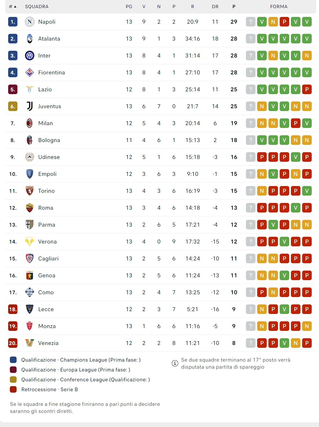Screen dimensions: 319x427
Task: Click the Milan club crest
Action: coord(30,123)
